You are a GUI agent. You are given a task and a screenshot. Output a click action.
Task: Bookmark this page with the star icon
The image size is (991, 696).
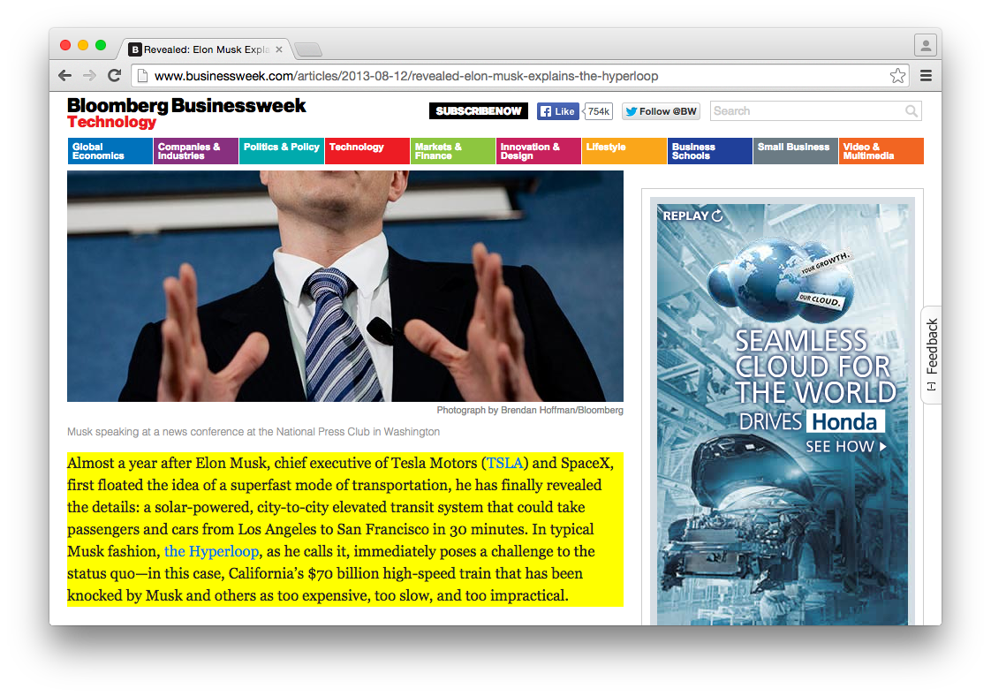click(897, 76)
